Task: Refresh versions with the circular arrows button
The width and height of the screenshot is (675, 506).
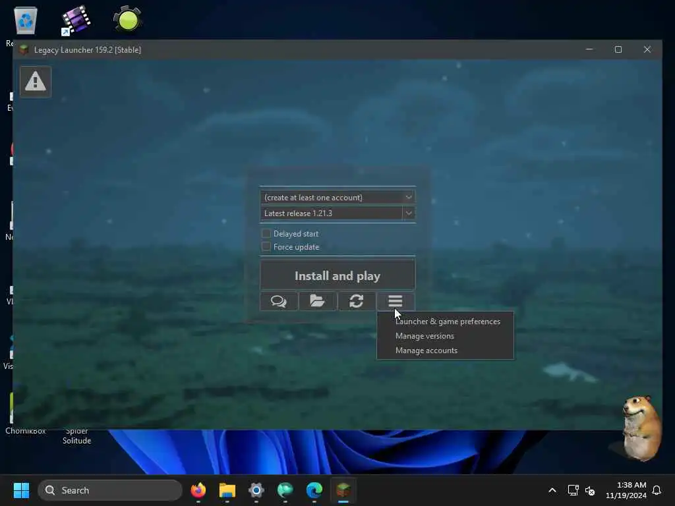Action: point(357,301)
